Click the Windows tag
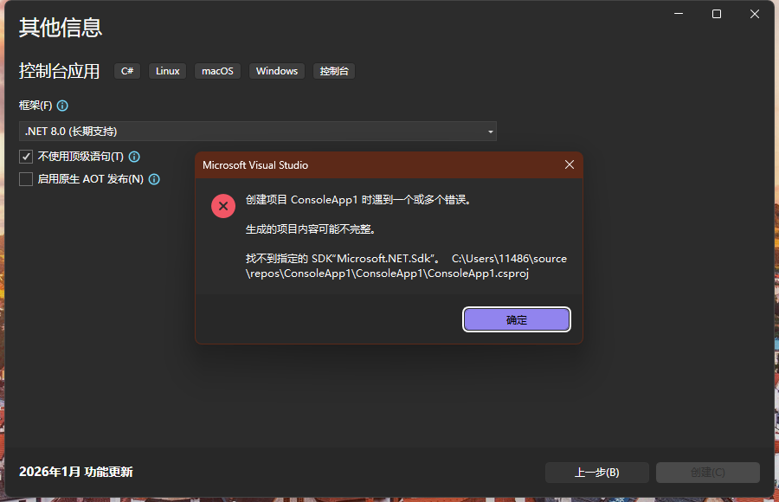The width and height of the screenshot is (779, 502). 277,71
